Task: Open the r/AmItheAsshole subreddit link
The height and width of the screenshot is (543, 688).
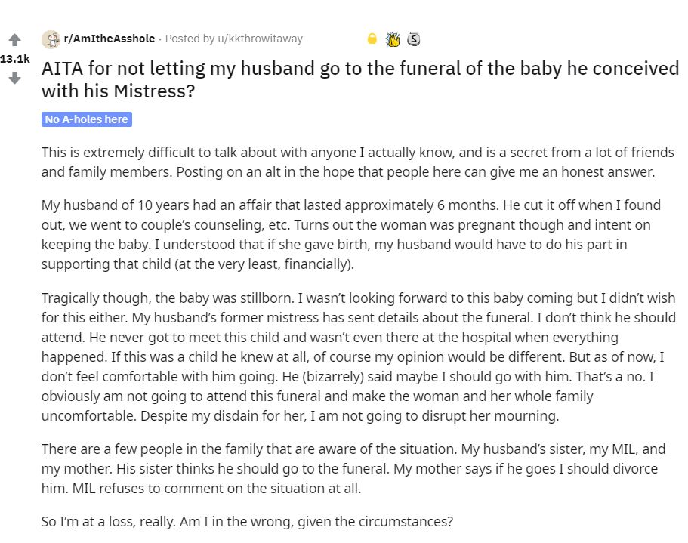Action: pos(110,39)
